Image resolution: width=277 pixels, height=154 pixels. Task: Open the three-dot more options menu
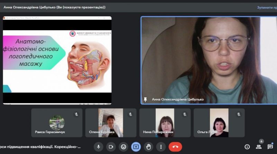tap(161, 147)
